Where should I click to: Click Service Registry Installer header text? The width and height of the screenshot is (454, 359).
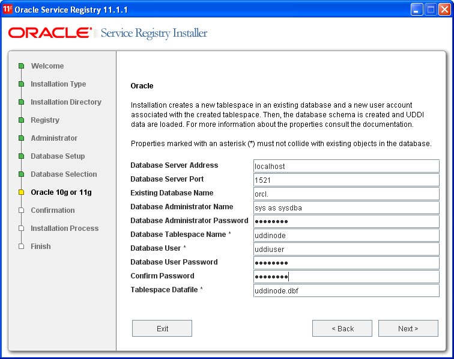coord(154,33)
